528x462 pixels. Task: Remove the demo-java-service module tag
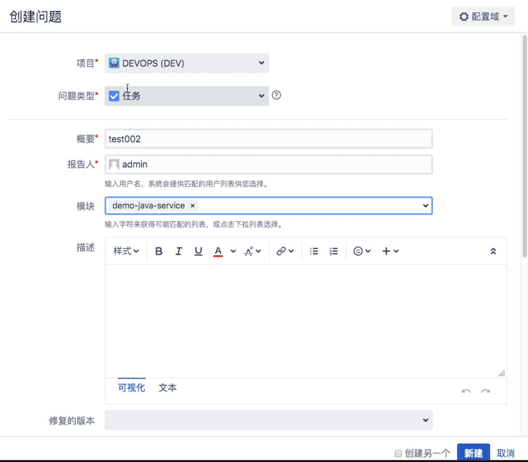(192, 206)
